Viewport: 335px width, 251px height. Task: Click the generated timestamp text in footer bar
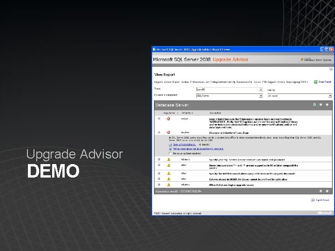click(178, 192)
